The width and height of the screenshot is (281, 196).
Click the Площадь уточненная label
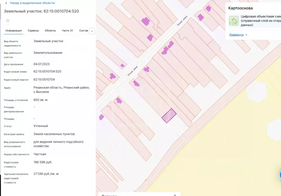coord(16,100)
